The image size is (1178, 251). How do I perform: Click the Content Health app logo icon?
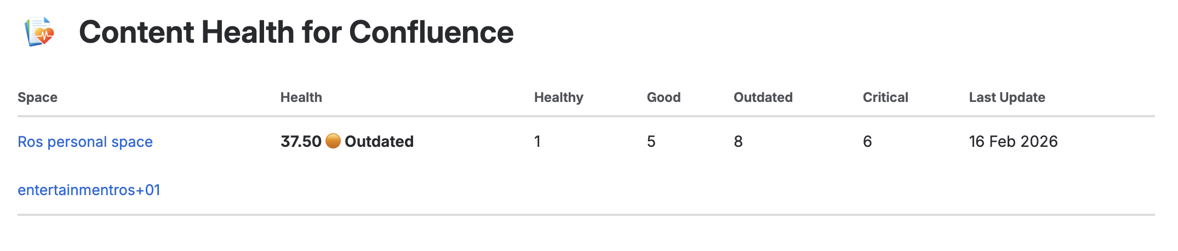(x=39, y=32)
